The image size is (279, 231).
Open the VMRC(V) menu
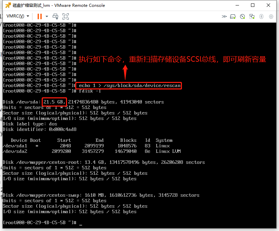(18, 16)
